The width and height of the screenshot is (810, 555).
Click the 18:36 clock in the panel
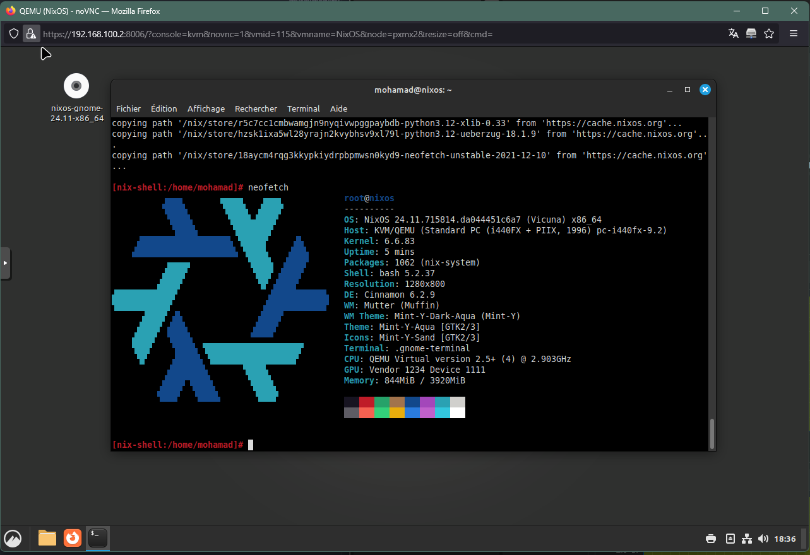coord(785,539)
